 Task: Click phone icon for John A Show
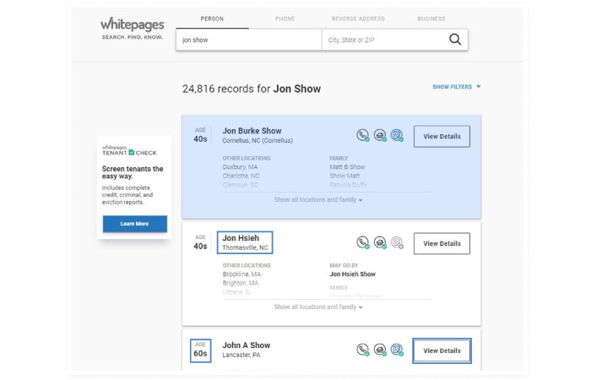[x=362, y=350]
